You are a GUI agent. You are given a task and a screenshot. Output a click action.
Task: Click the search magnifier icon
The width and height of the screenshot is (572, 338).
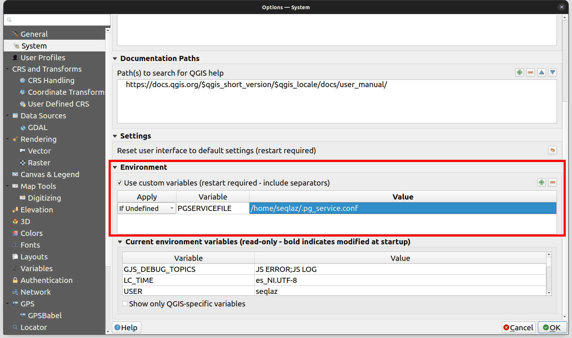point(9,20)
